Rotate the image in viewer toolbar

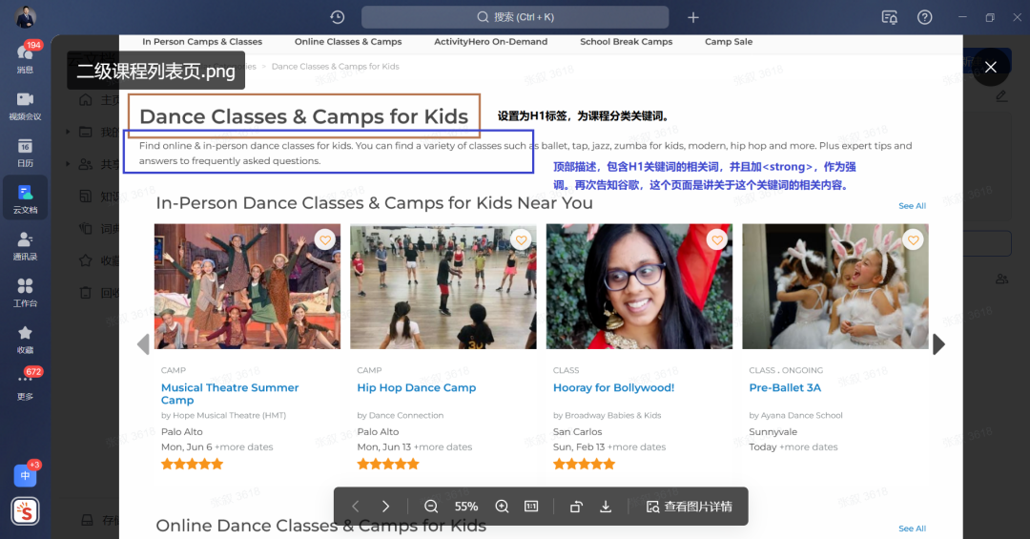(576, 507)
